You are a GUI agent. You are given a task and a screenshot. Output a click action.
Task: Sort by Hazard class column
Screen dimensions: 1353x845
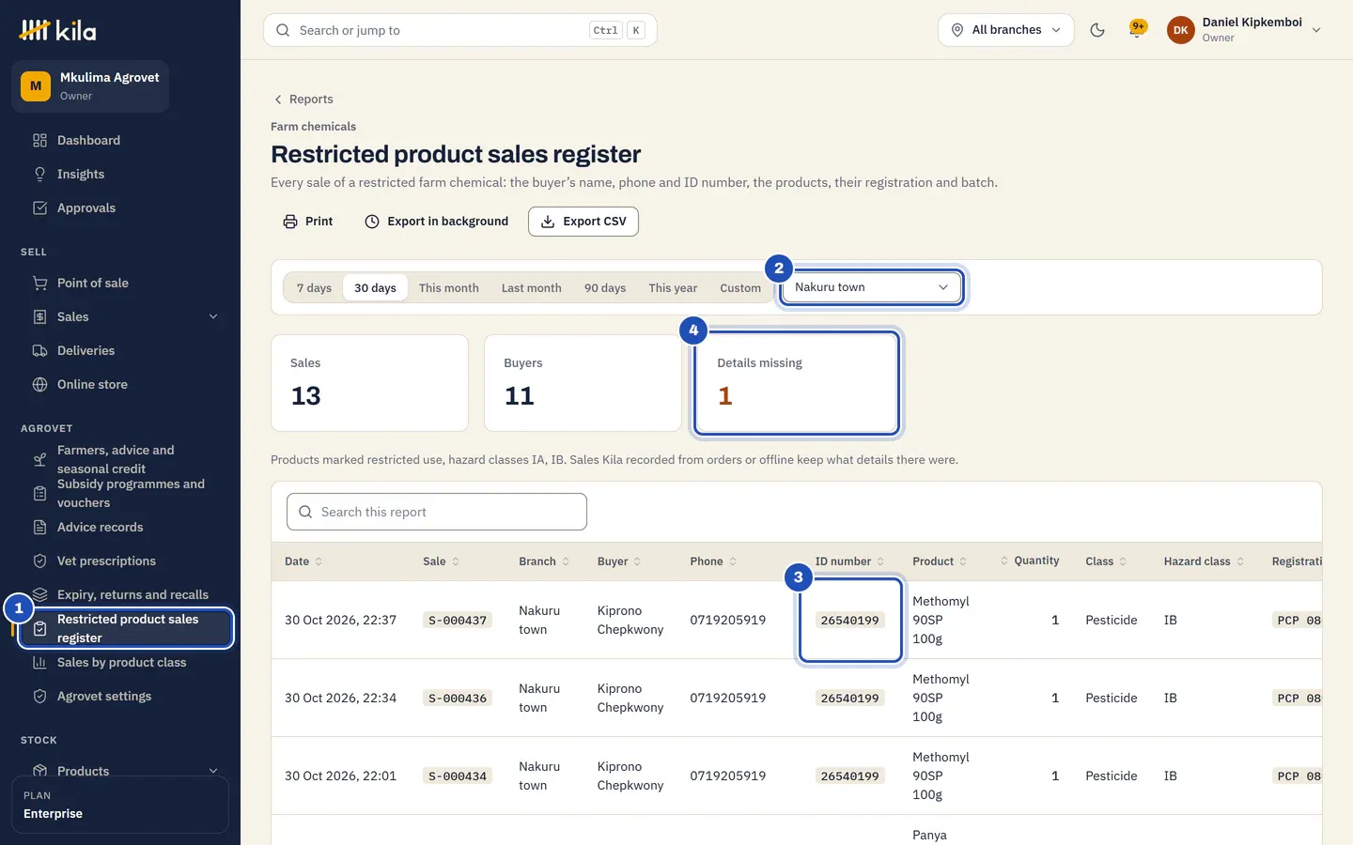pyautogui.click(x=1204, y=561)
